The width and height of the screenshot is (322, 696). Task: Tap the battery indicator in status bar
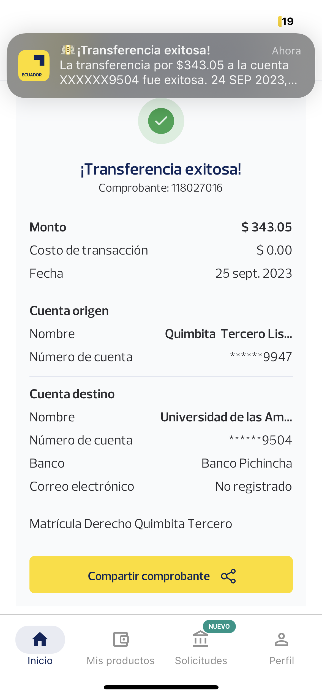[x=286, y=21]
